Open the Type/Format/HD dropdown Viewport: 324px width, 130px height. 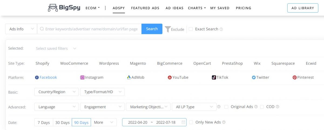[102, 92]
